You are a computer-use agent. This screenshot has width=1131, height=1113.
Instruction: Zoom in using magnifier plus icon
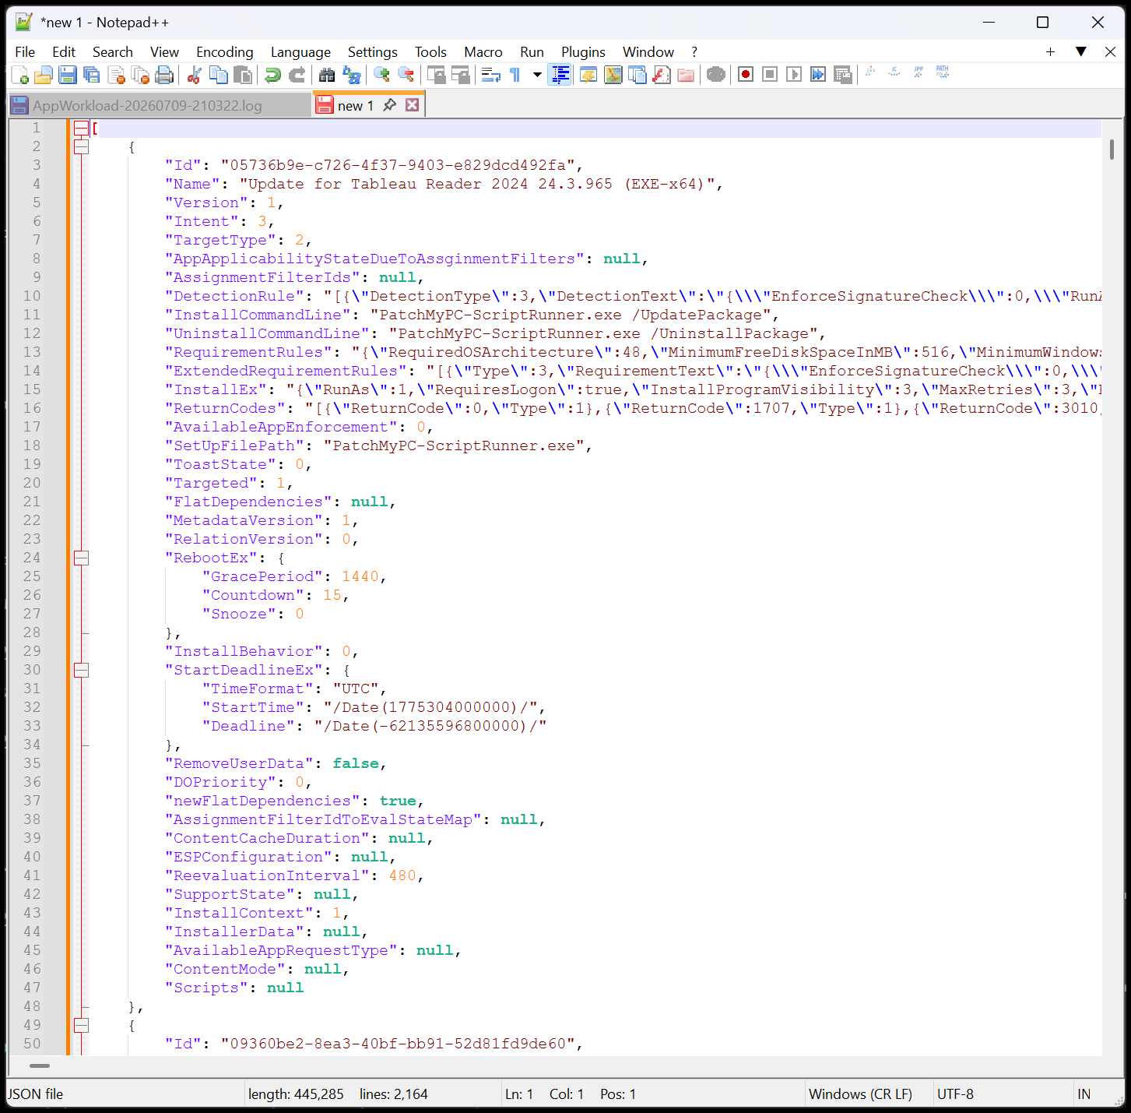click(x=381, y=75)
